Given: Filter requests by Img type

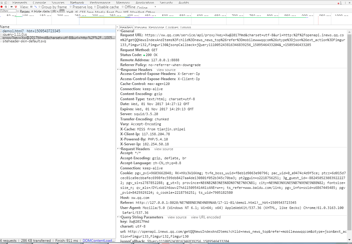Looking at the screenshot, I should click(x=90, y=12).
